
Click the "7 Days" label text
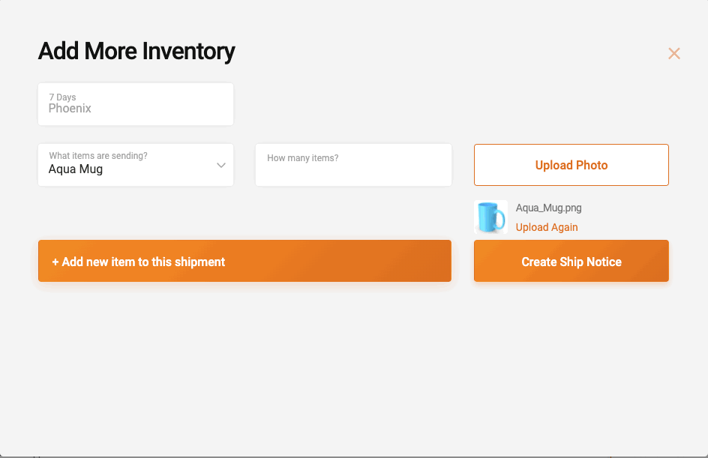coord(62,97)
